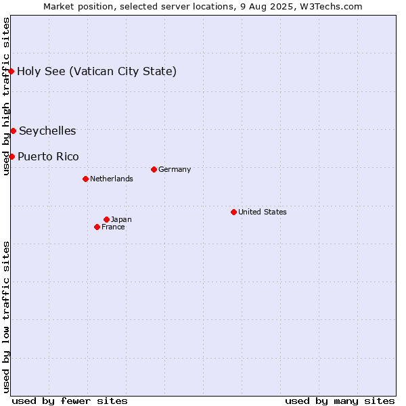
Task: Click the Seychelles red marker
Action: point(14,131)
